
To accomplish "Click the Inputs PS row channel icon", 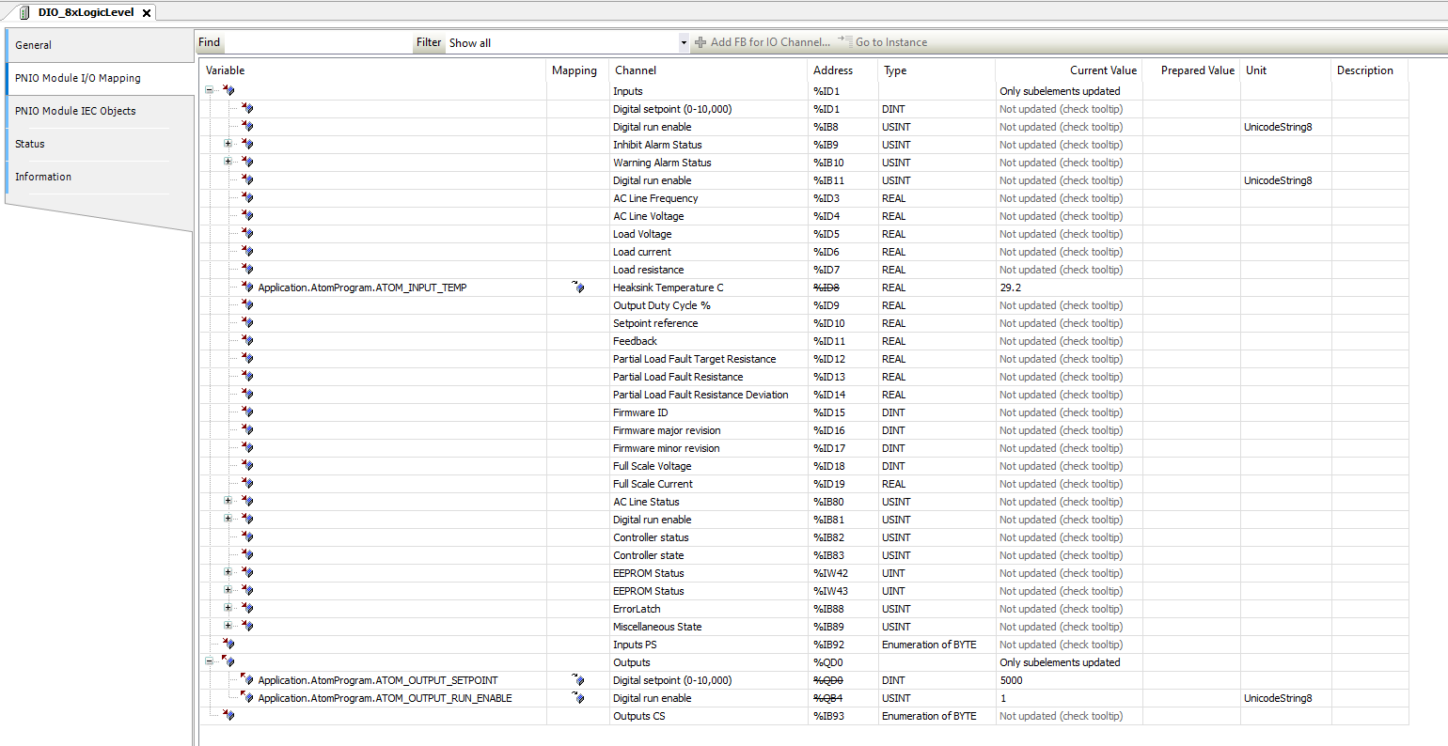I will click(228, 645).
